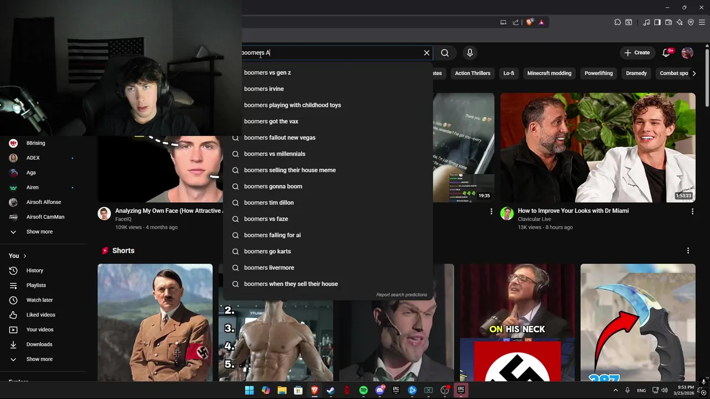This screenshot has width=710, height=399.
Task: Open the browser hamburger menu
Action: tap(702, 22)
